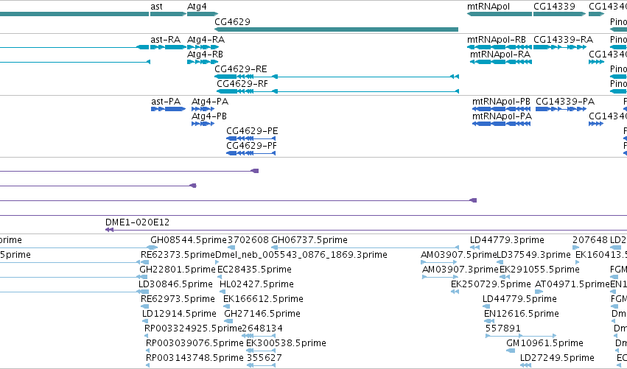Click the 207648 feature label
Screen dimensions: 627x369
[590, 240]
